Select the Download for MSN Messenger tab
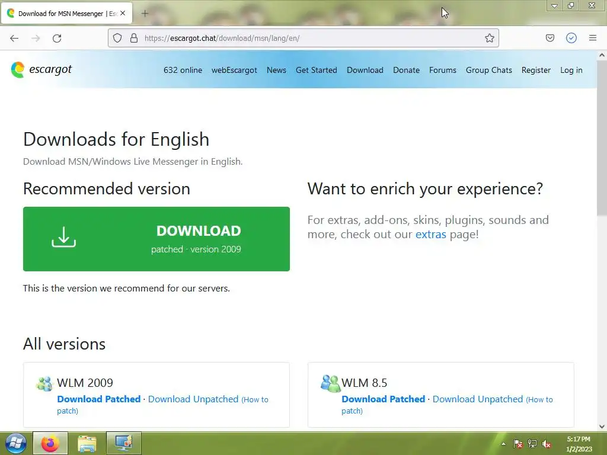Image resolution: width=607 pixels, height=455 pixels. pyautogui.click(x=66, y=14)
